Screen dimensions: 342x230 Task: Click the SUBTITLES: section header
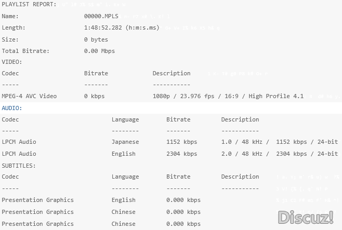(19, 166)
